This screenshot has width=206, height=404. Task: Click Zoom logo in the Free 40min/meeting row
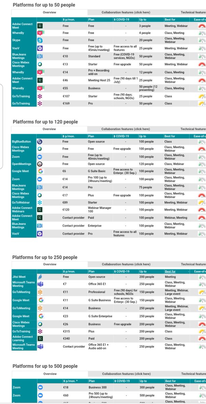[39, 157]
